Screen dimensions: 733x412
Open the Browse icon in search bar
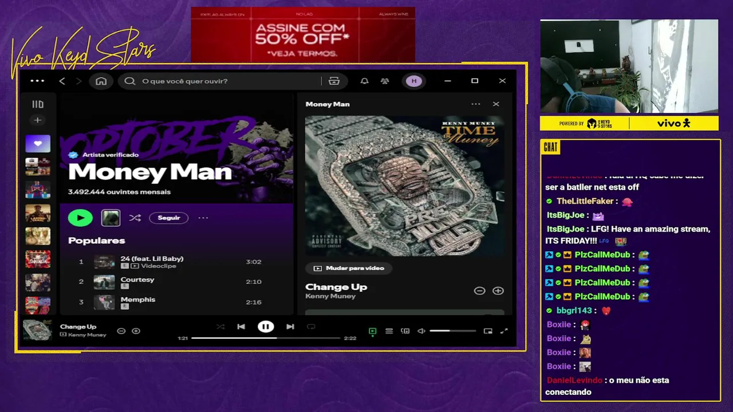pyautogui.click(x=334, y=81)
